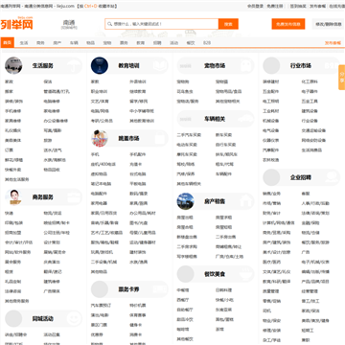This screenshot has width=345, height=345.
Task: Open the 会员登录 link
Action: coord(255,6)
